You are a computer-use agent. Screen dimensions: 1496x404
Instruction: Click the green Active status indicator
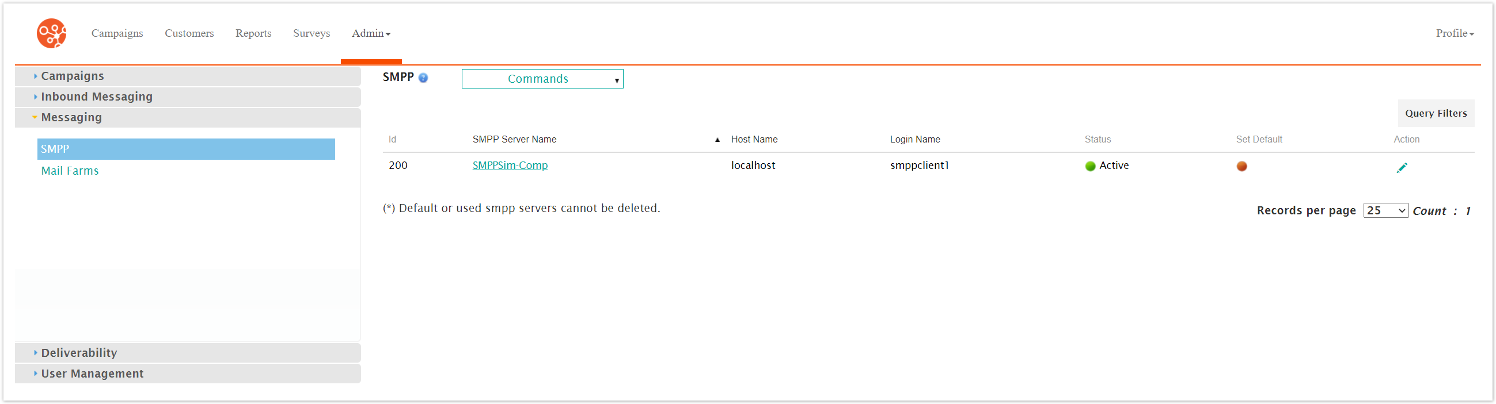(x=1090, y=166)
